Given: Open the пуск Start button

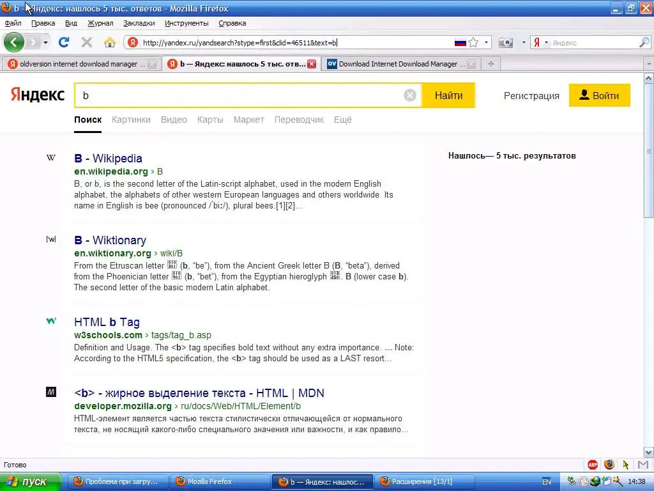Looking at the screenshot, I should (31, 481).
